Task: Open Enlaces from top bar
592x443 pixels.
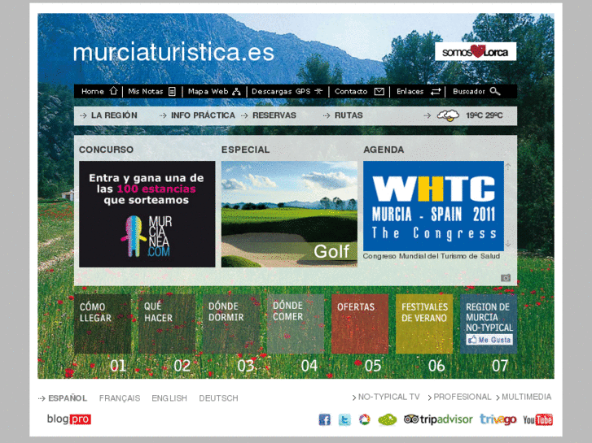Action: [410, 91]
